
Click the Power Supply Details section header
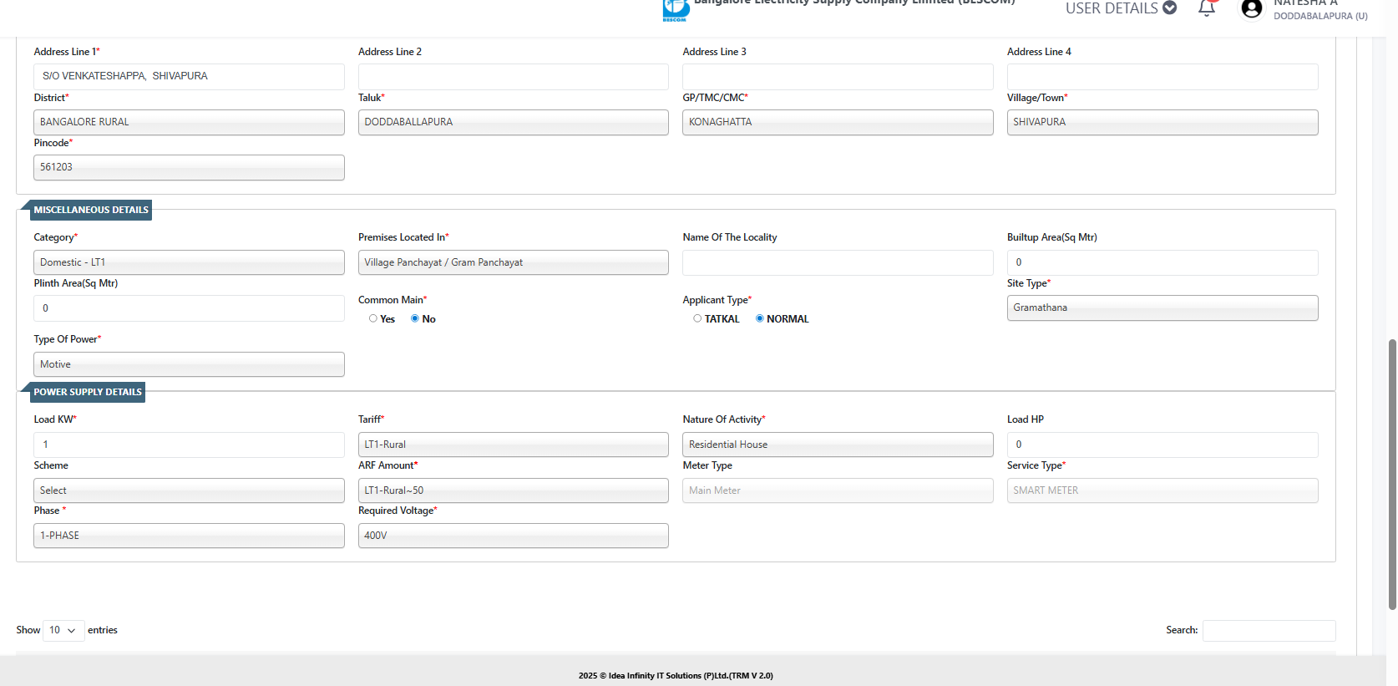pyautogui.click(x=87, y=392)
